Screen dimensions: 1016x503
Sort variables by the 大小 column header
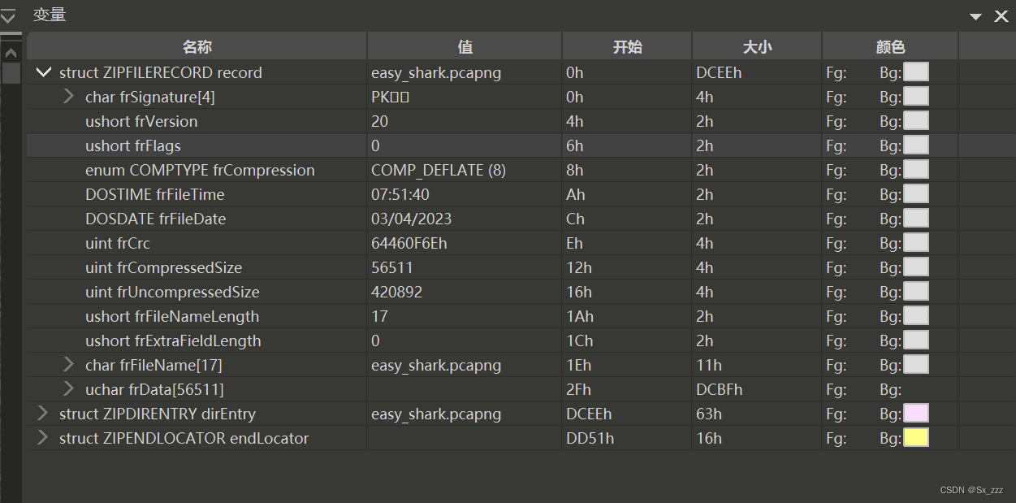[x=755, y=46]
